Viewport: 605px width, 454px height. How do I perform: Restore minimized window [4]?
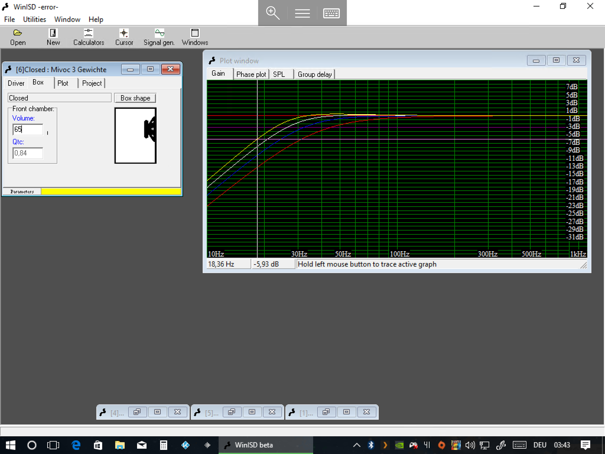click(x=137, y=412)
